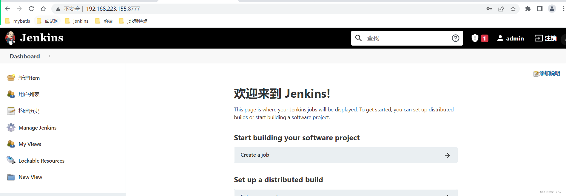Viewport: 566px width, 196px height.
Task: Click the Create a job button
Action: 346,155
